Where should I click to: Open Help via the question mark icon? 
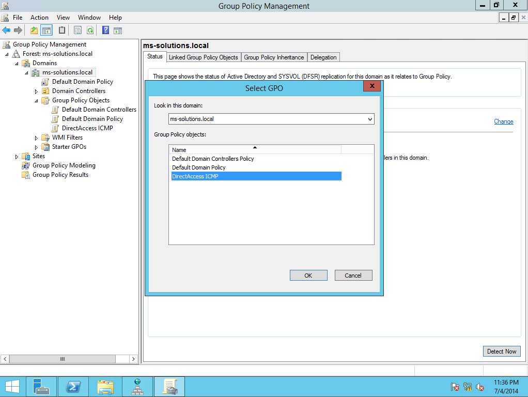point(105,30)
